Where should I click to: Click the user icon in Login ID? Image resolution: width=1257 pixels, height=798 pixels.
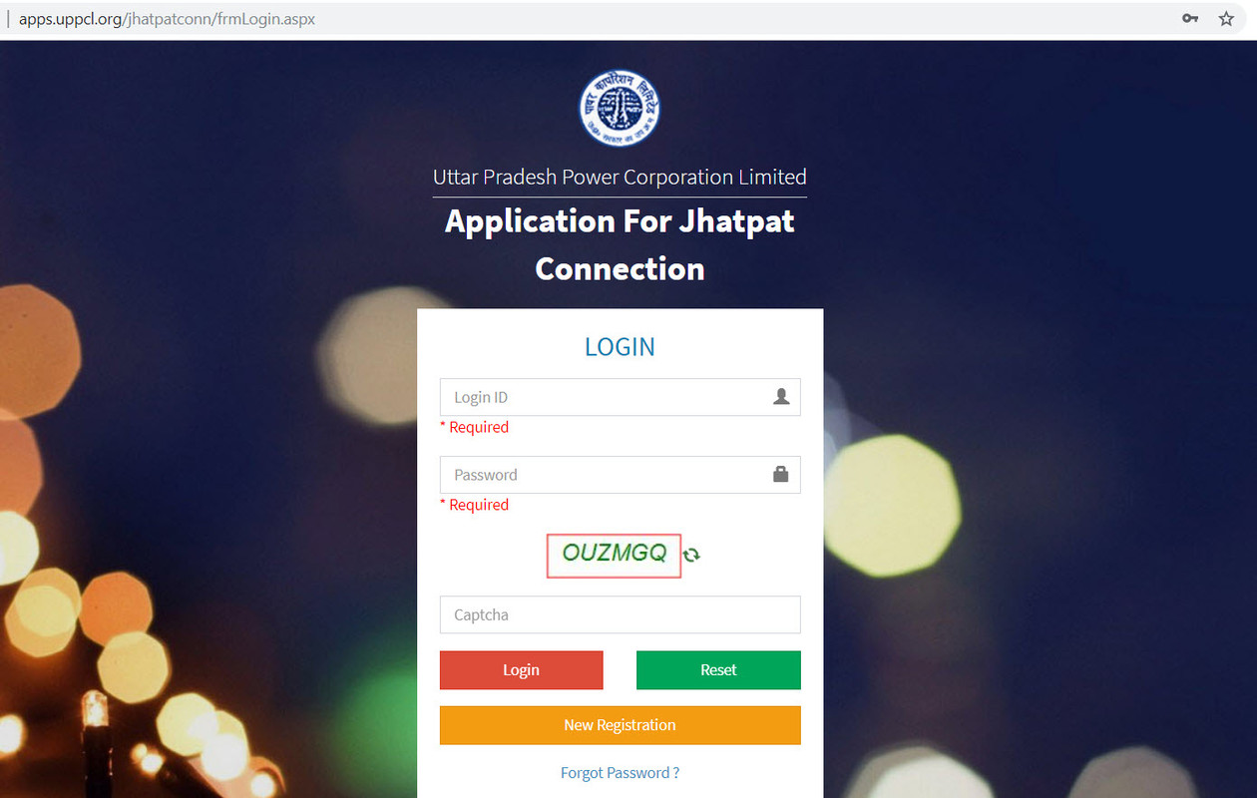[781, 397]
